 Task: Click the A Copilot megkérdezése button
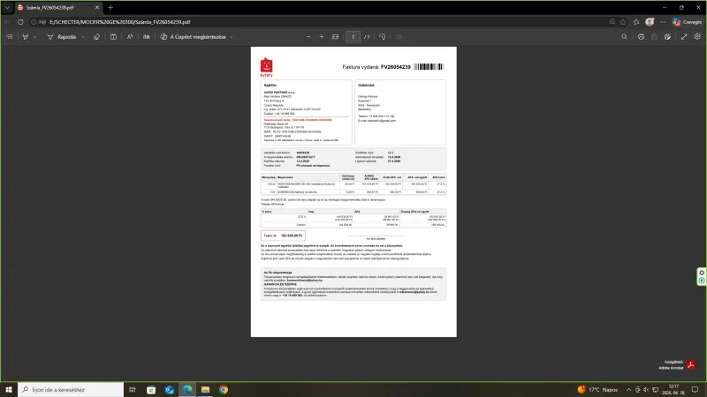pos(186,37)
